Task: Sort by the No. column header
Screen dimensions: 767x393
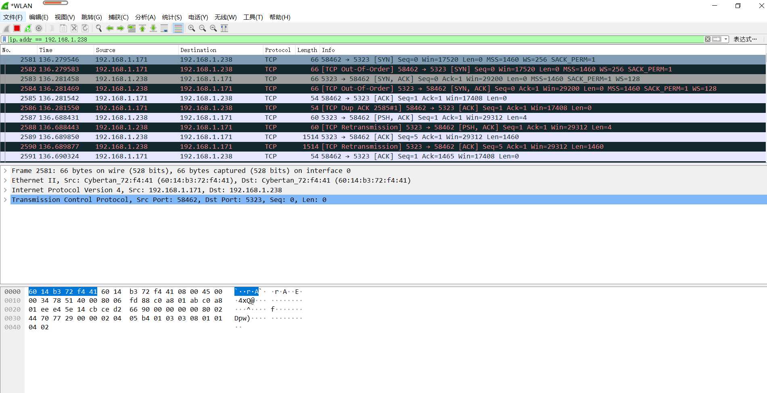Action: [19, 50]
